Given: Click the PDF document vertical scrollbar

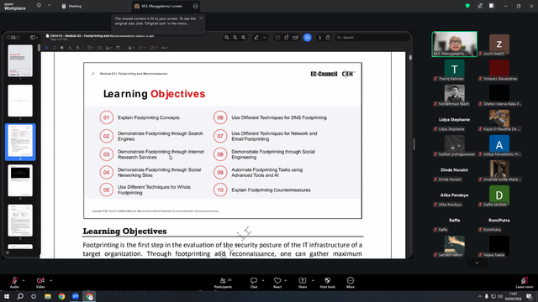Looking at the screenshot, I should [x=410, y=58].
